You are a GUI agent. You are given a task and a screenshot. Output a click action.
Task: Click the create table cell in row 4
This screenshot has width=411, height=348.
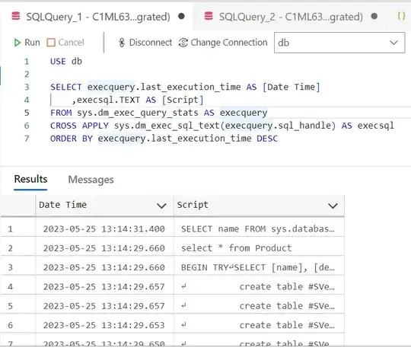(258, 286)
